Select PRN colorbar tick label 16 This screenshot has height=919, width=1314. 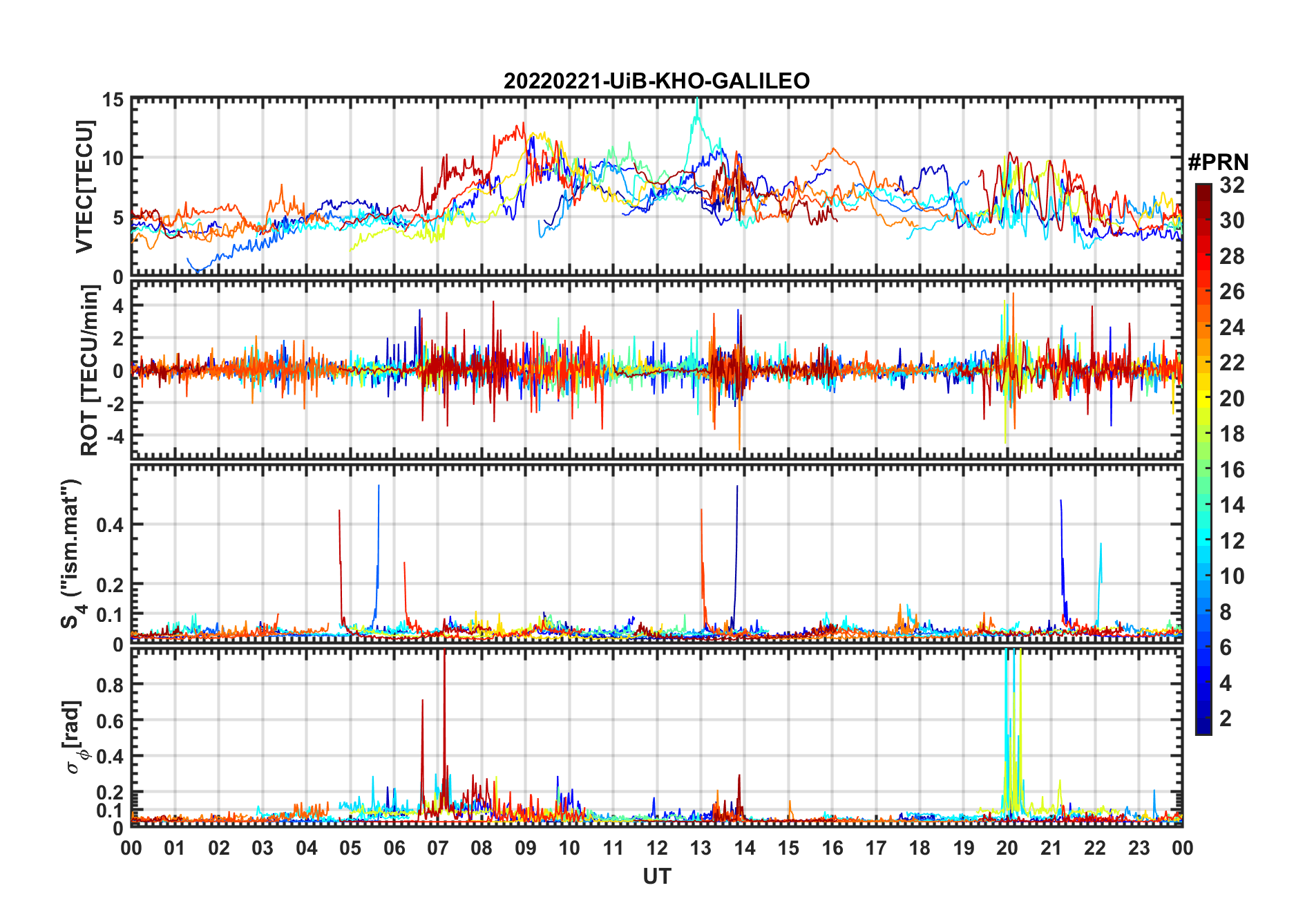(1232, 470)
